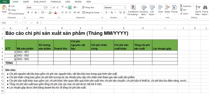Select the top align icon
209x94 pixels.
click(x=62, y=7)
